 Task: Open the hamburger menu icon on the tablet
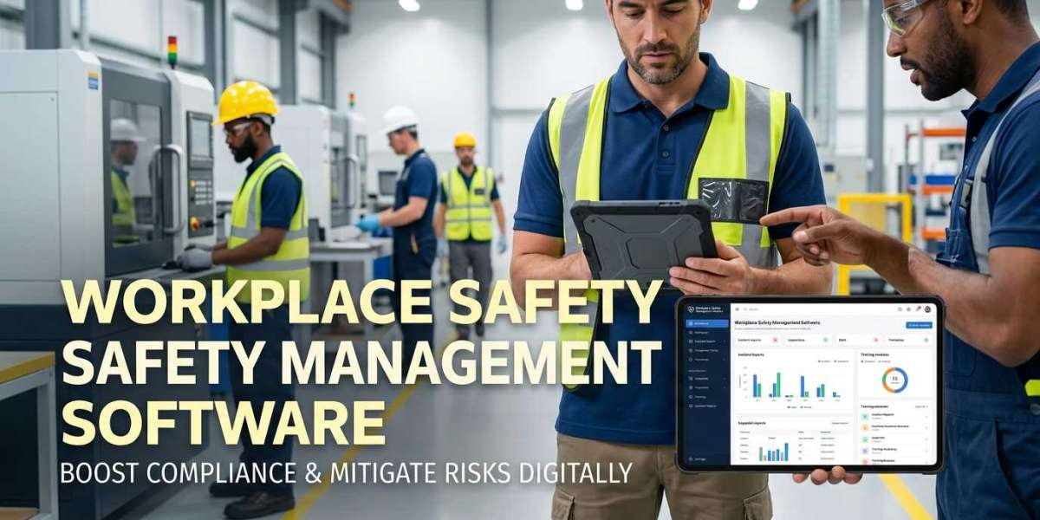738,309
